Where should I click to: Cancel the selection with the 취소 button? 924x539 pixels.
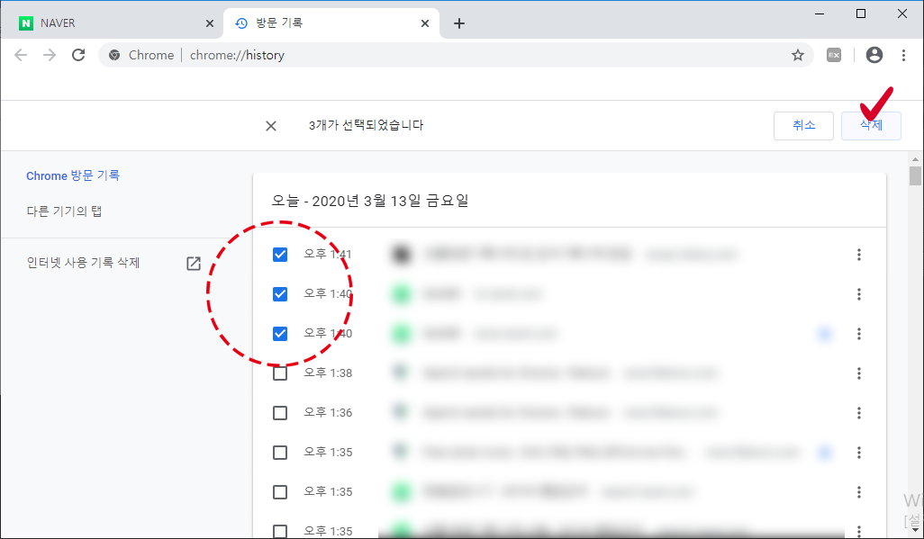tap(803, 125)
